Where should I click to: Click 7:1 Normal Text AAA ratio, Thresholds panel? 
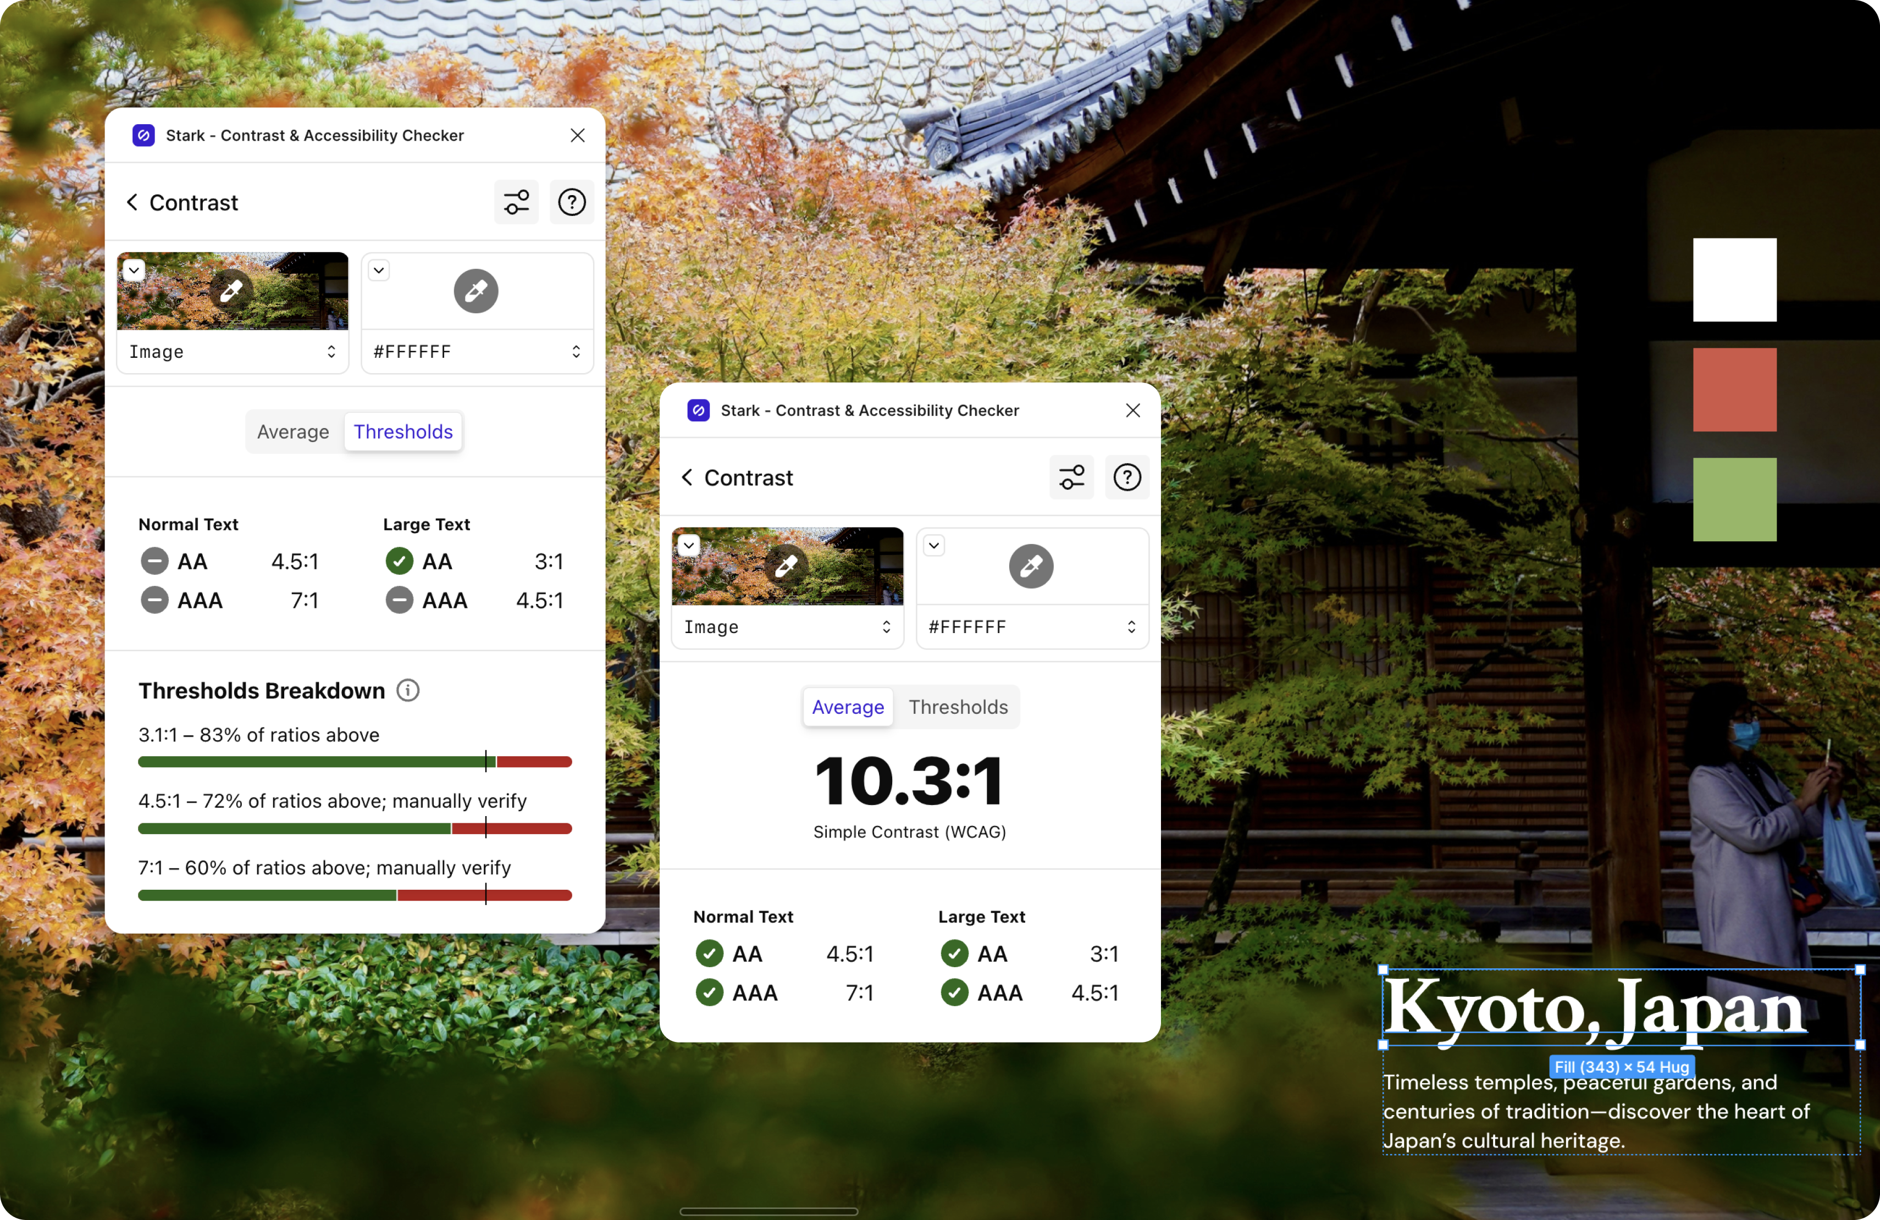click(x=305, y=600)
